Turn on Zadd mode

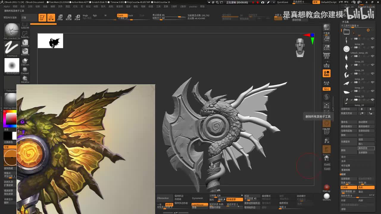point(122,15)
